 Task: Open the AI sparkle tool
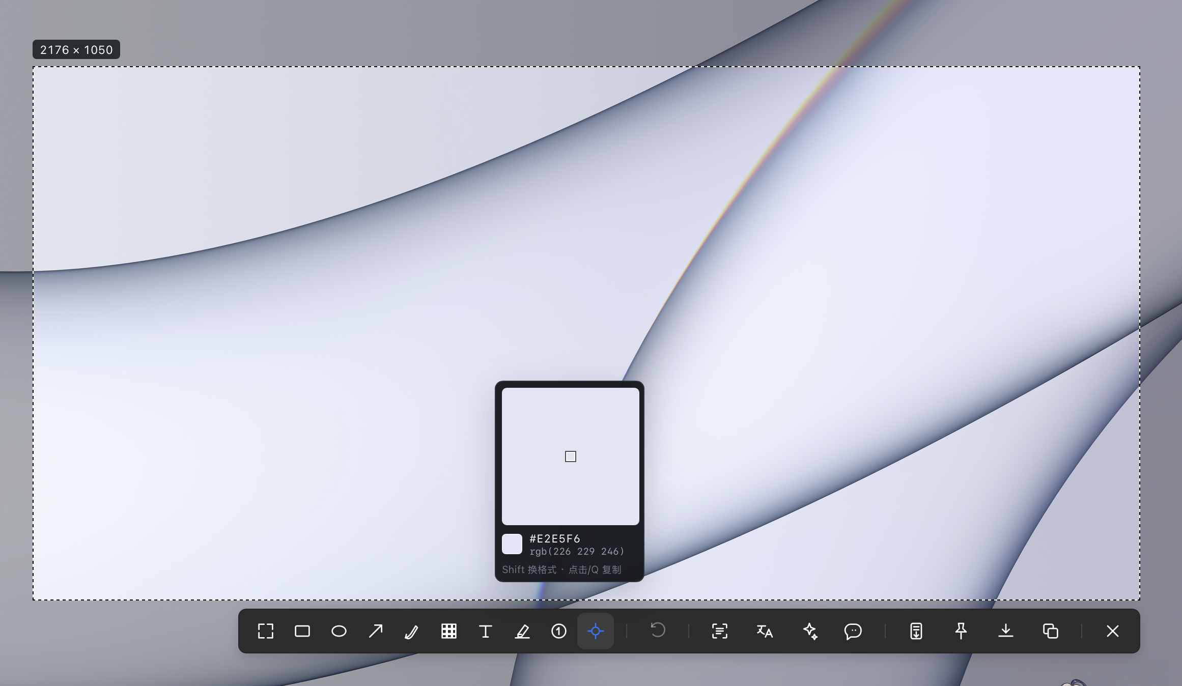(809, 631)
